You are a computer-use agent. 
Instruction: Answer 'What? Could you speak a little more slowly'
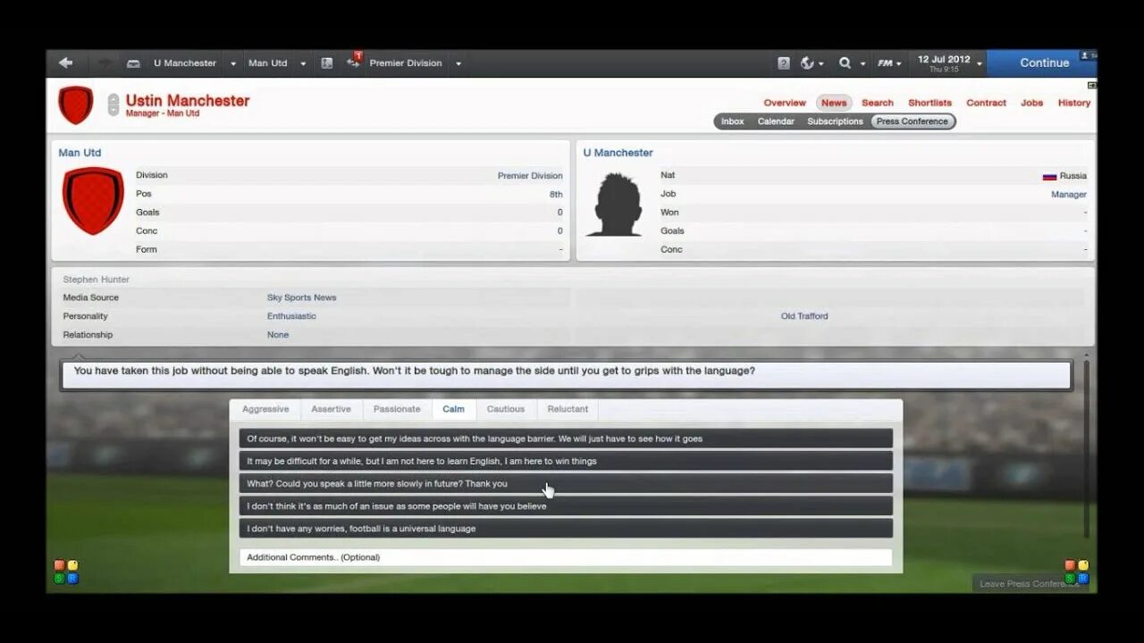coord(566,483)
